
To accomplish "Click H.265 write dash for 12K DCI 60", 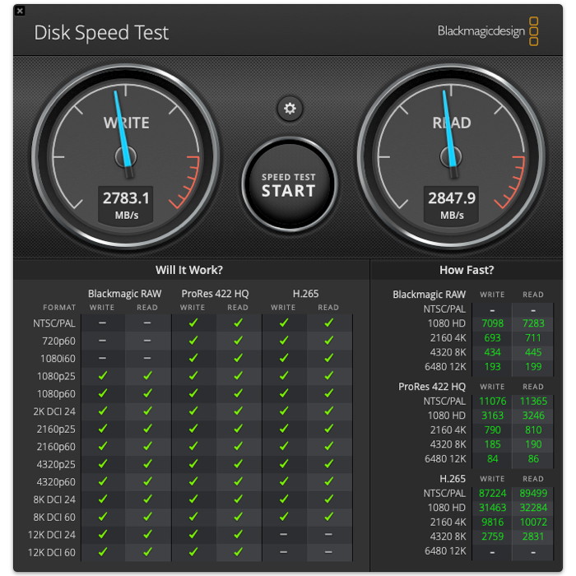I will point(283,551).
